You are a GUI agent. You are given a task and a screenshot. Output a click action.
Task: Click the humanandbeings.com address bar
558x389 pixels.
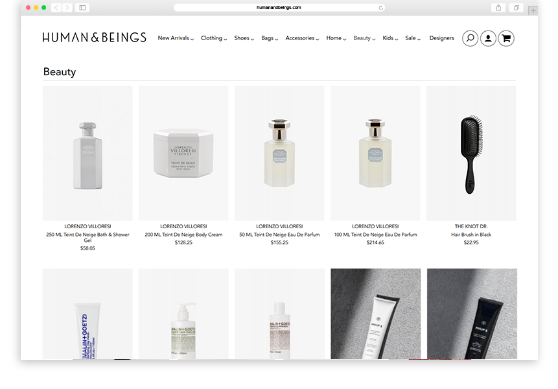click(x=279, y=8)
